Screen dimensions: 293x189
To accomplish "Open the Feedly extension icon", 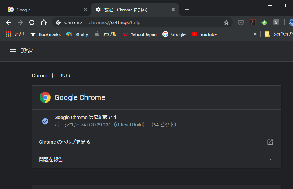I will pos(264,23).
